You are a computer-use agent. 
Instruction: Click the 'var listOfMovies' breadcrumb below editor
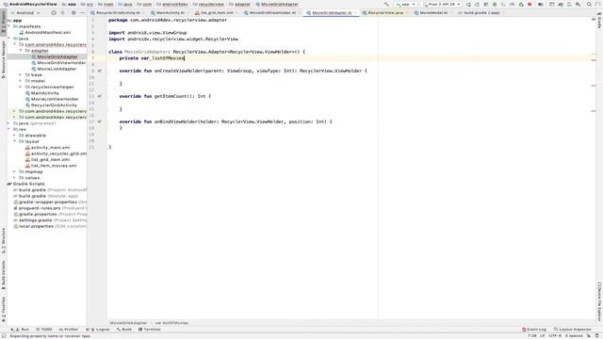(x=171, y=323)
